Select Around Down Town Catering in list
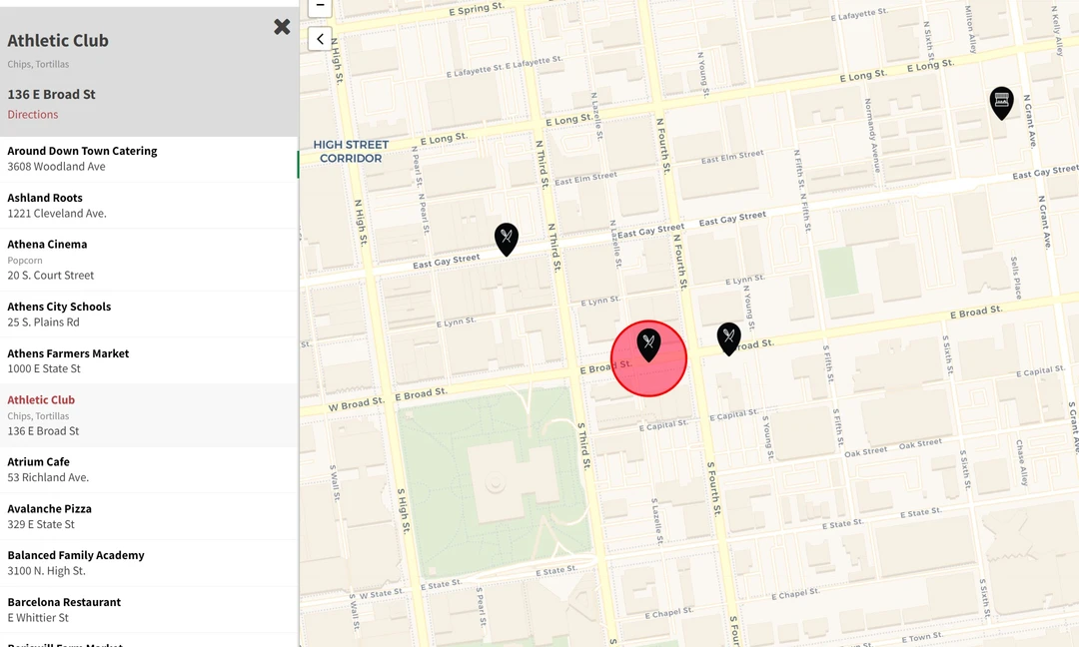 coord(149,159)
